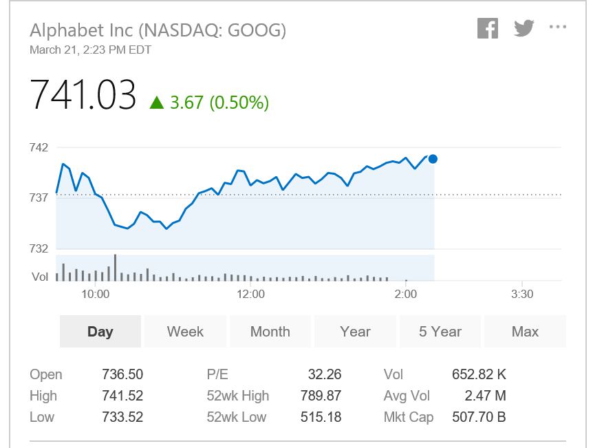Click the Alphabet Inc (NASDAQ: GOOG) title

[158, 31]
